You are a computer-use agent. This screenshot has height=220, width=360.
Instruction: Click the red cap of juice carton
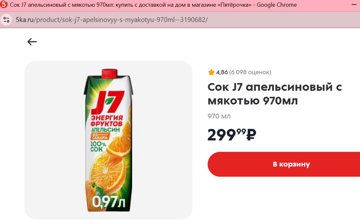click(110, 73)
